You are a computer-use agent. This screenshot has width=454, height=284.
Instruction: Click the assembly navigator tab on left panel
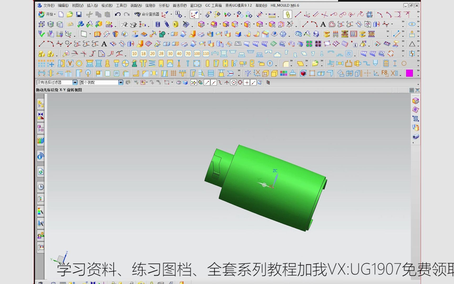coord(40,104)
